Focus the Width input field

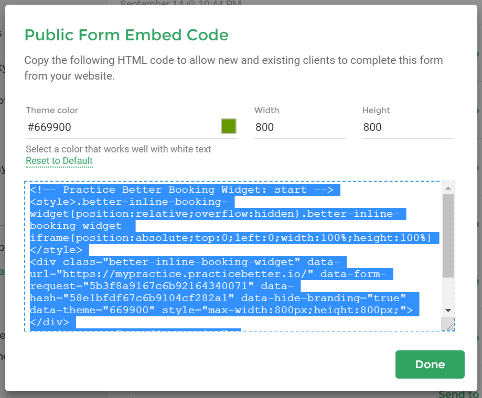coord(299,127)
